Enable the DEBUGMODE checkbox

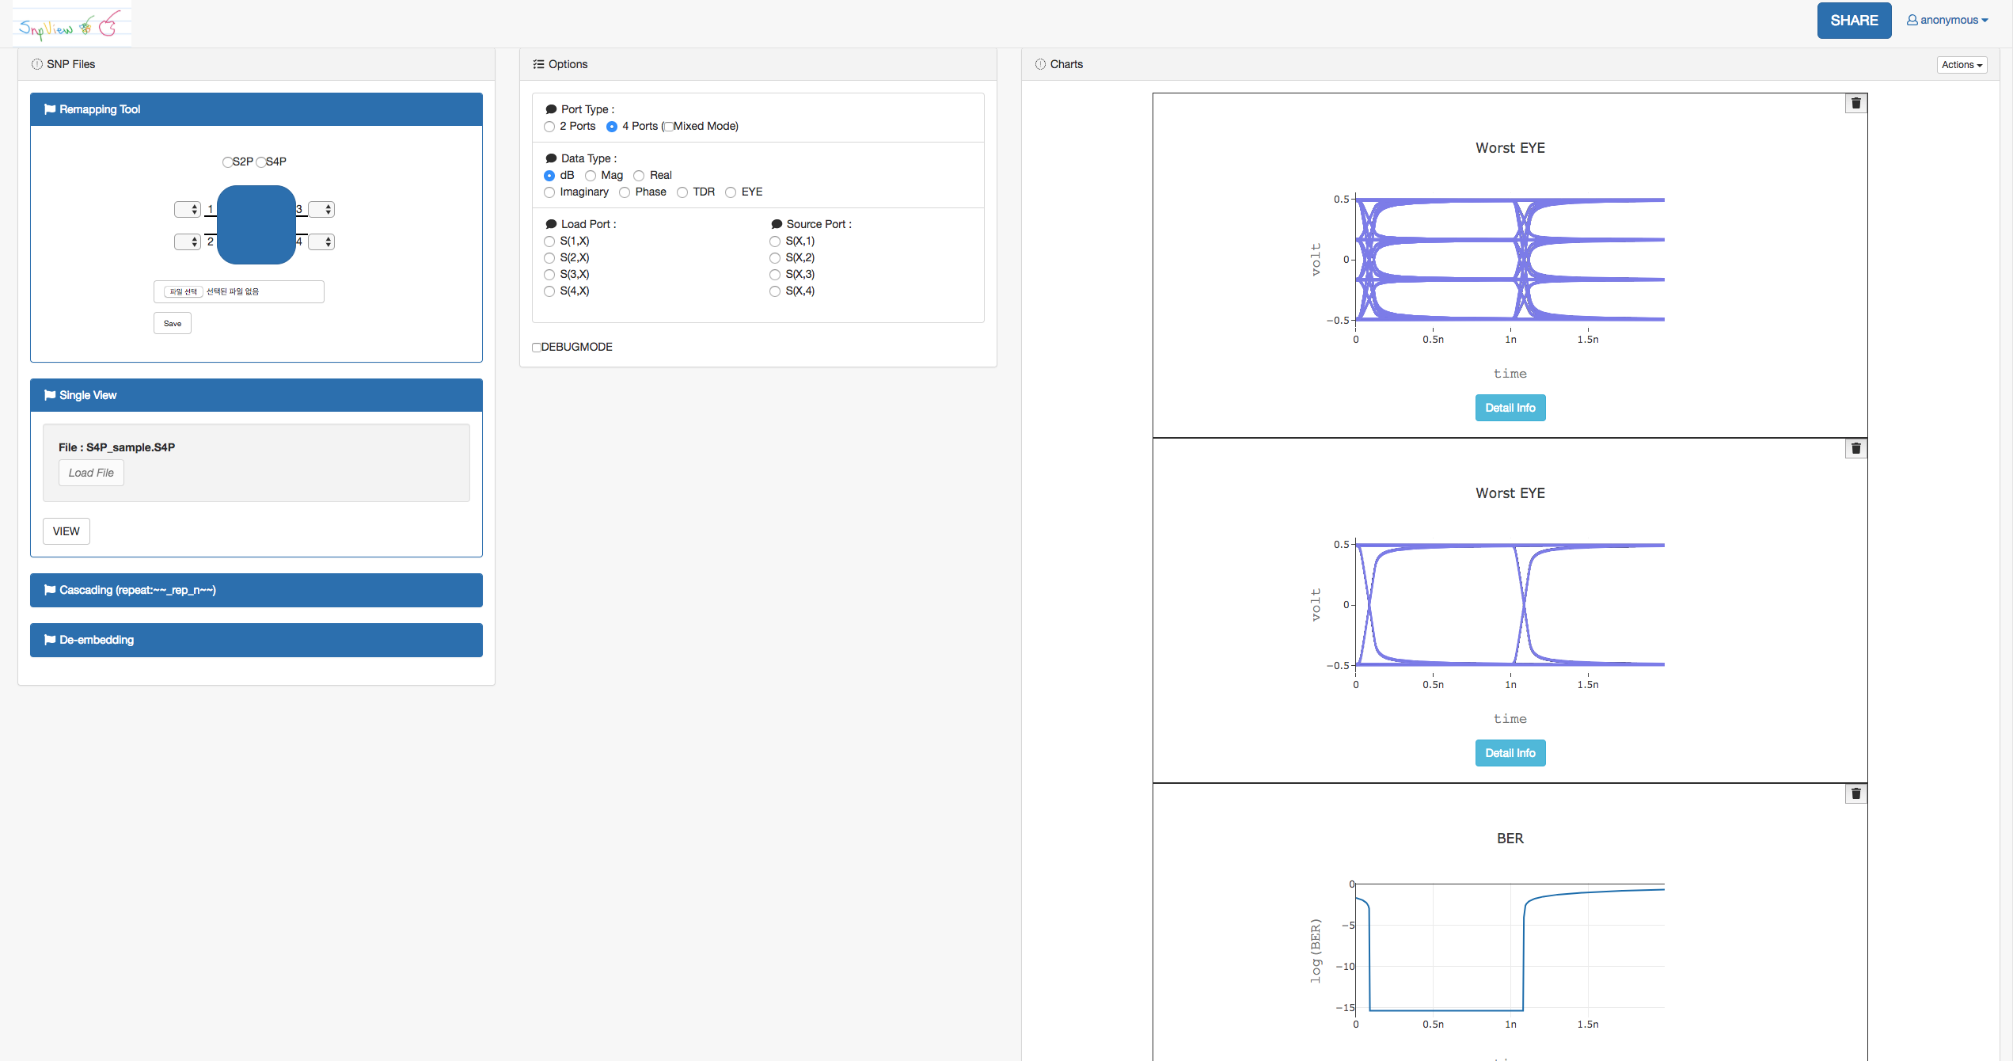point(537,347)
